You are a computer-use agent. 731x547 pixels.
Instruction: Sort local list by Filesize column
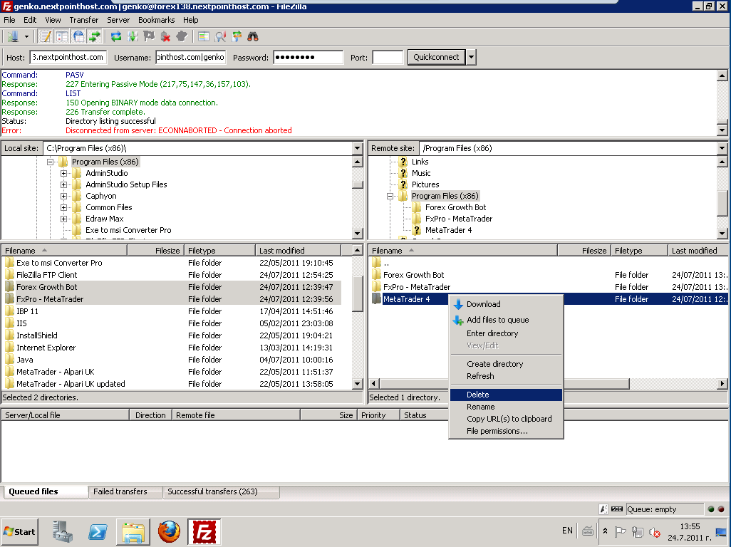pos(156,251)
